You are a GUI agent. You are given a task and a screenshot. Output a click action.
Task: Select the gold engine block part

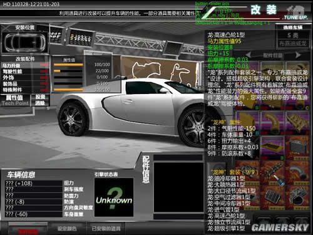pyautogui.click(x=297, y=123)
